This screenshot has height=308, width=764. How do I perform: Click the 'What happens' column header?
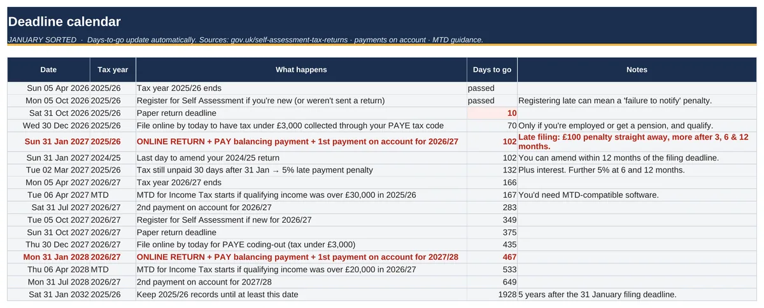(301, 70)
